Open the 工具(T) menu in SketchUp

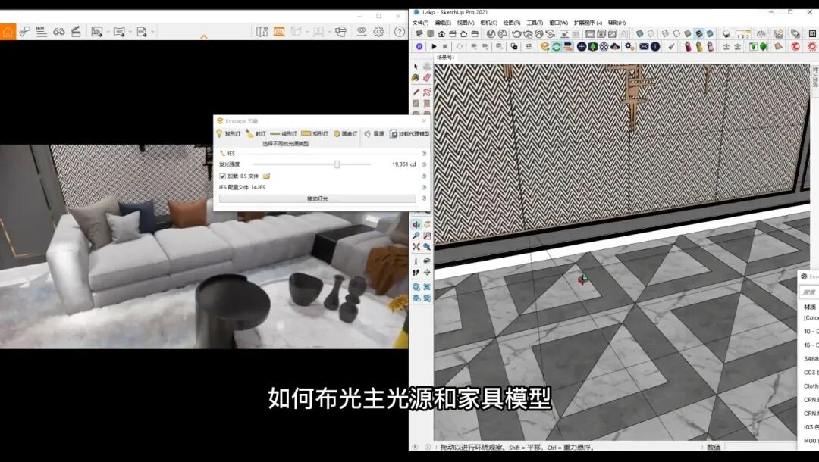pyautogui.click(x=535, y=23)
